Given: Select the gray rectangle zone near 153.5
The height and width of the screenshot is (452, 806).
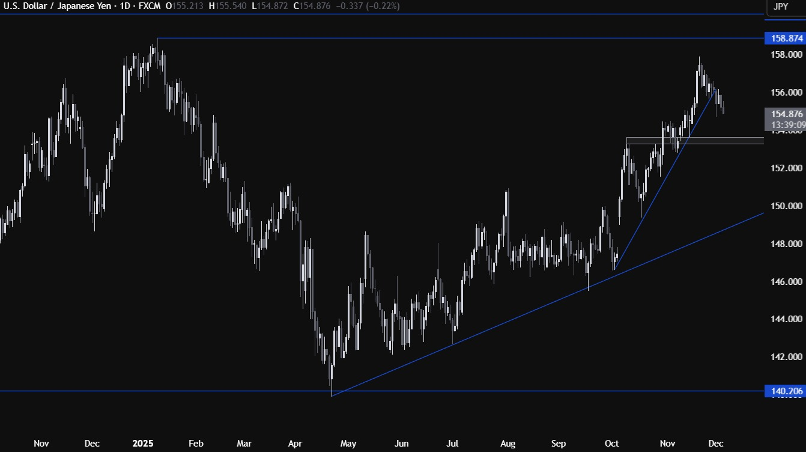Looking at the screenshot, I should coord(691,141).
